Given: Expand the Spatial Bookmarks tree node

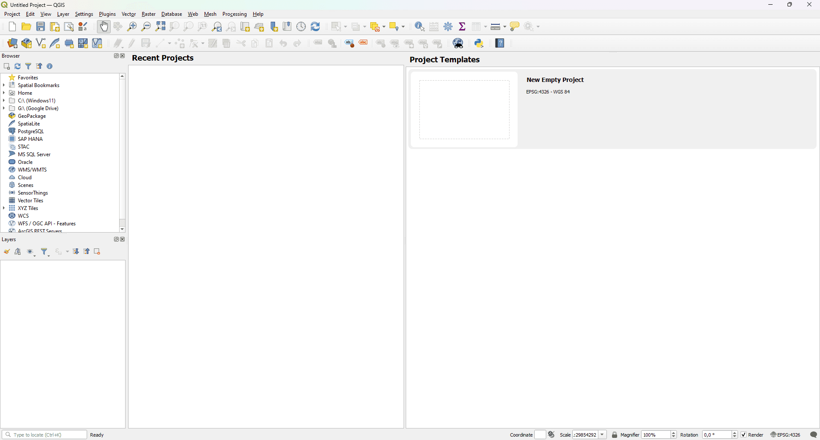Looking at the screenshot, I should 4,85.
